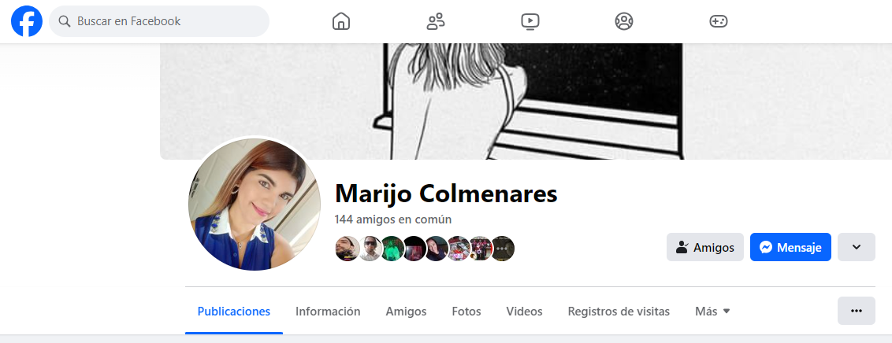Click the first mutual friend avatar
Image resolution: width=892 pixels, height=343 pixels.
coord(347,249)
